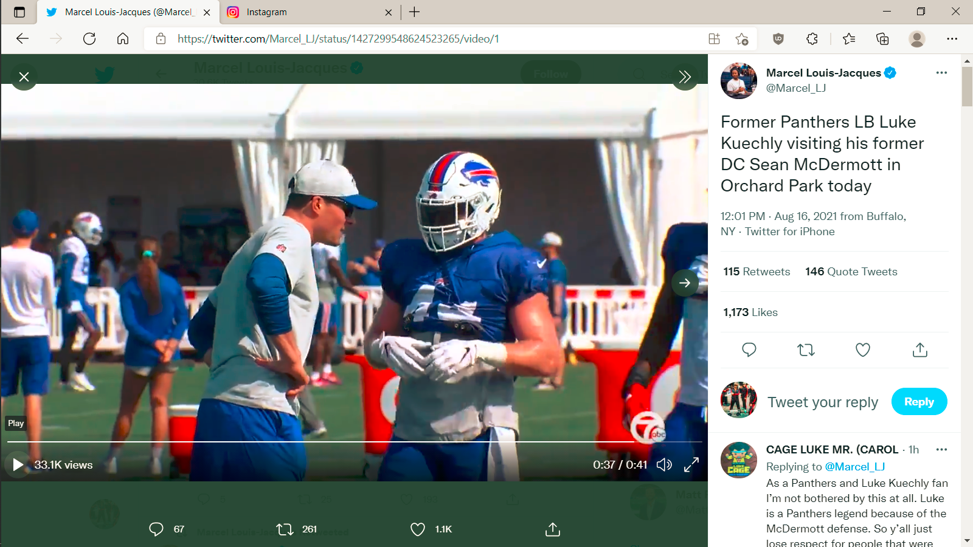Open Collections panel
This screenshot has height=547, width=973.
coord(882,39)
